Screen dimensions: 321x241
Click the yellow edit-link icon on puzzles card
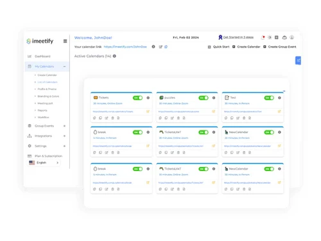point(213,111)
